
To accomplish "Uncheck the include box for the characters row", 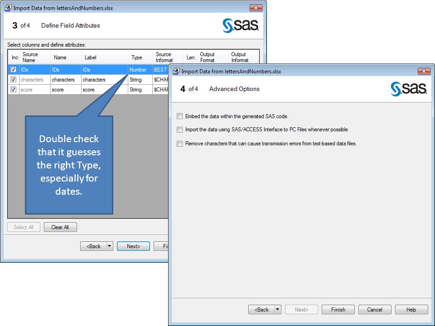I will coord(13,80).
